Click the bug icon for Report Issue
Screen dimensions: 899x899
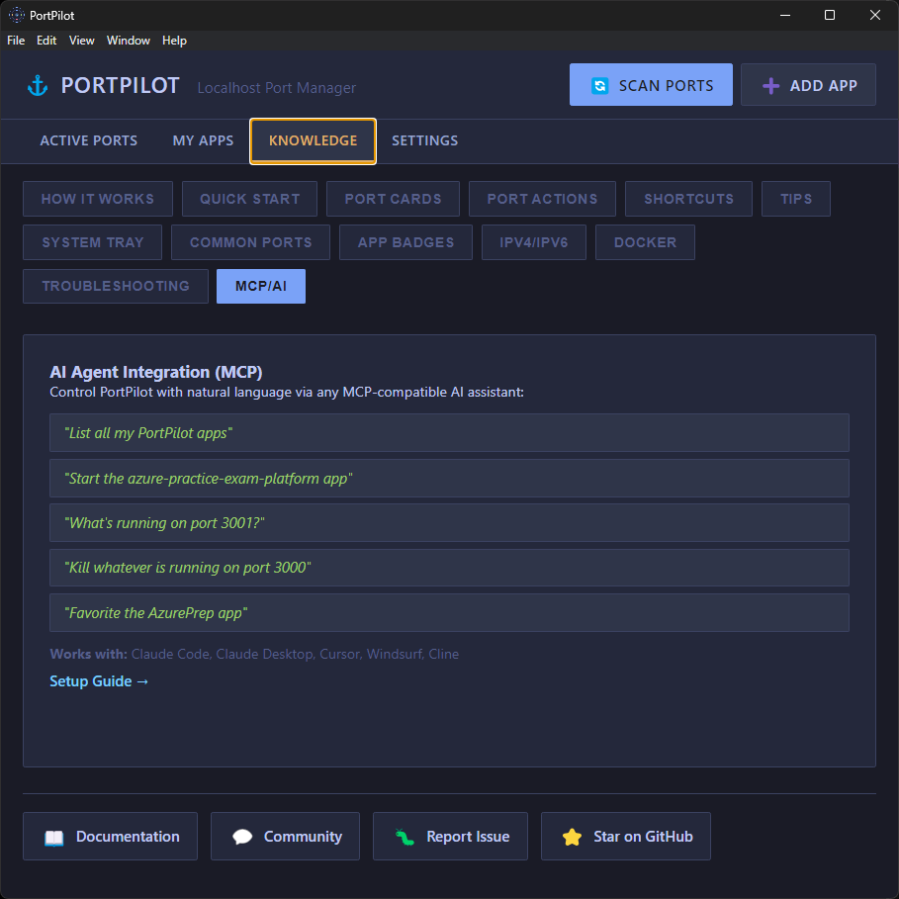(405, 838)
